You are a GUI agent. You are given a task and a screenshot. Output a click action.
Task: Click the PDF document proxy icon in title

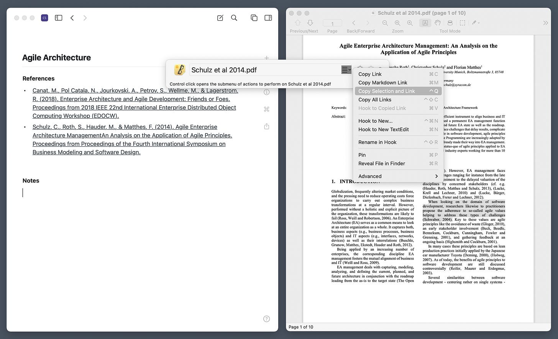pos(373,13)
